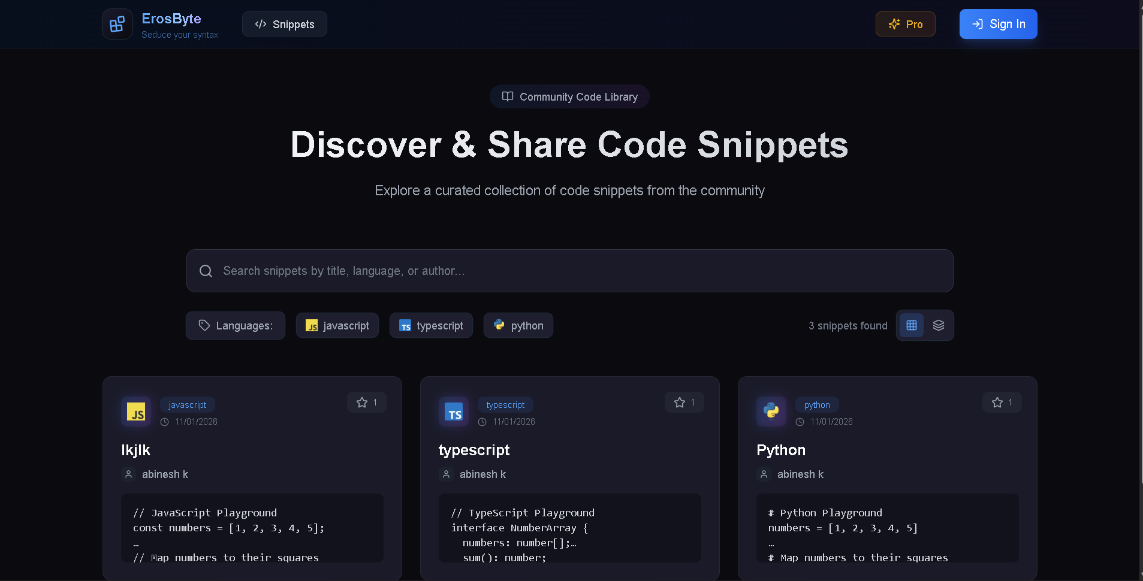The image size is (1143, 581).
Task: Open the Python snippet code preview
Action: coord(887,528)
